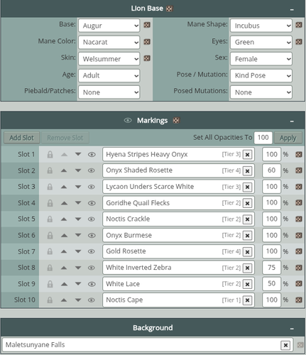The image size is (306, 355).
Task: Click the Add Slot button
Action: point(21,138)
